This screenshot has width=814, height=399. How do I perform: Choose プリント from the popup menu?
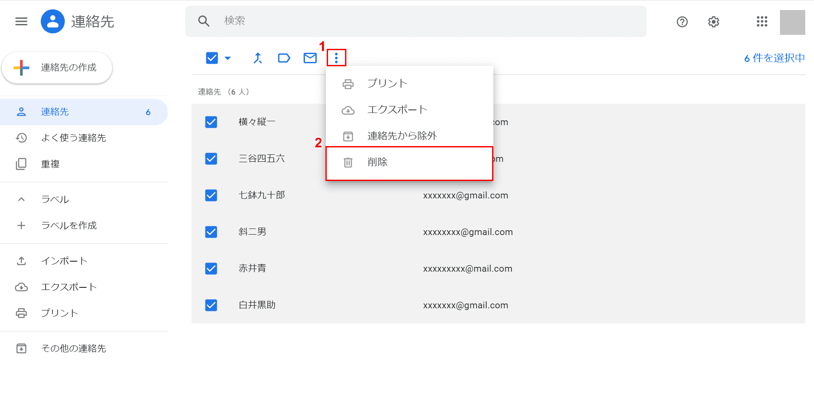tap(410, 83)
